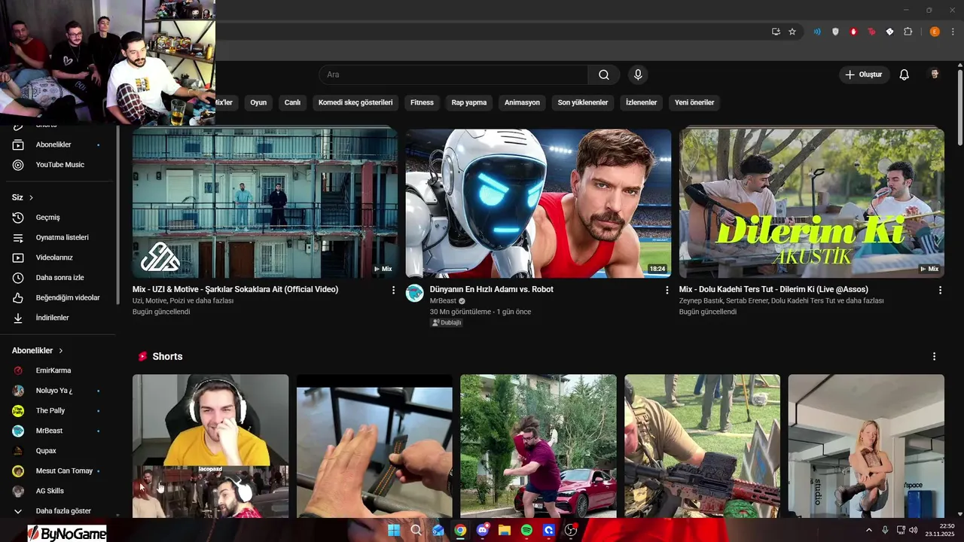Open Windows Start menu
This screenshot has width=964, height=542.
pos(394,530)
